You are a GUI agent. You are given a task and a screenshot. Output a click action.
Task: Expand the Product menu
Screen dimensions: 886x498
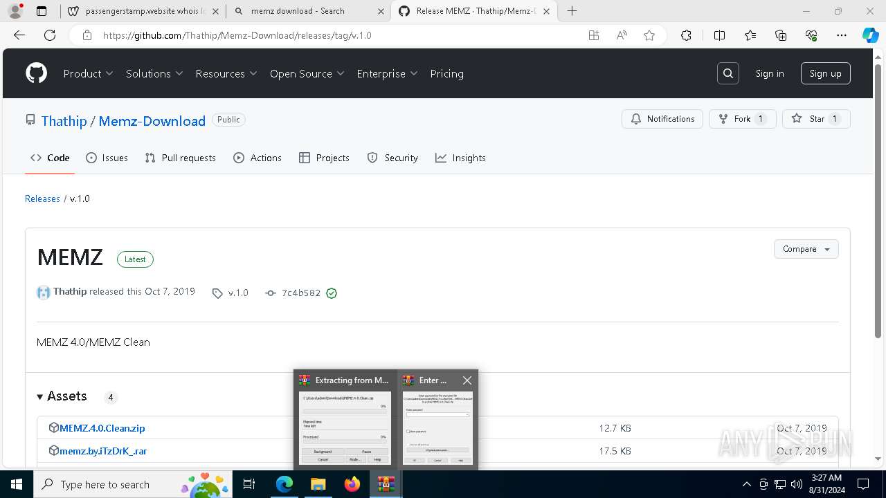[88, 73]
